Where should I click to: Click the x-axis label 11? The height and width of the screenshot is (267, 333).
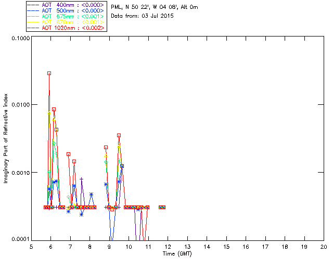[148, 247]
